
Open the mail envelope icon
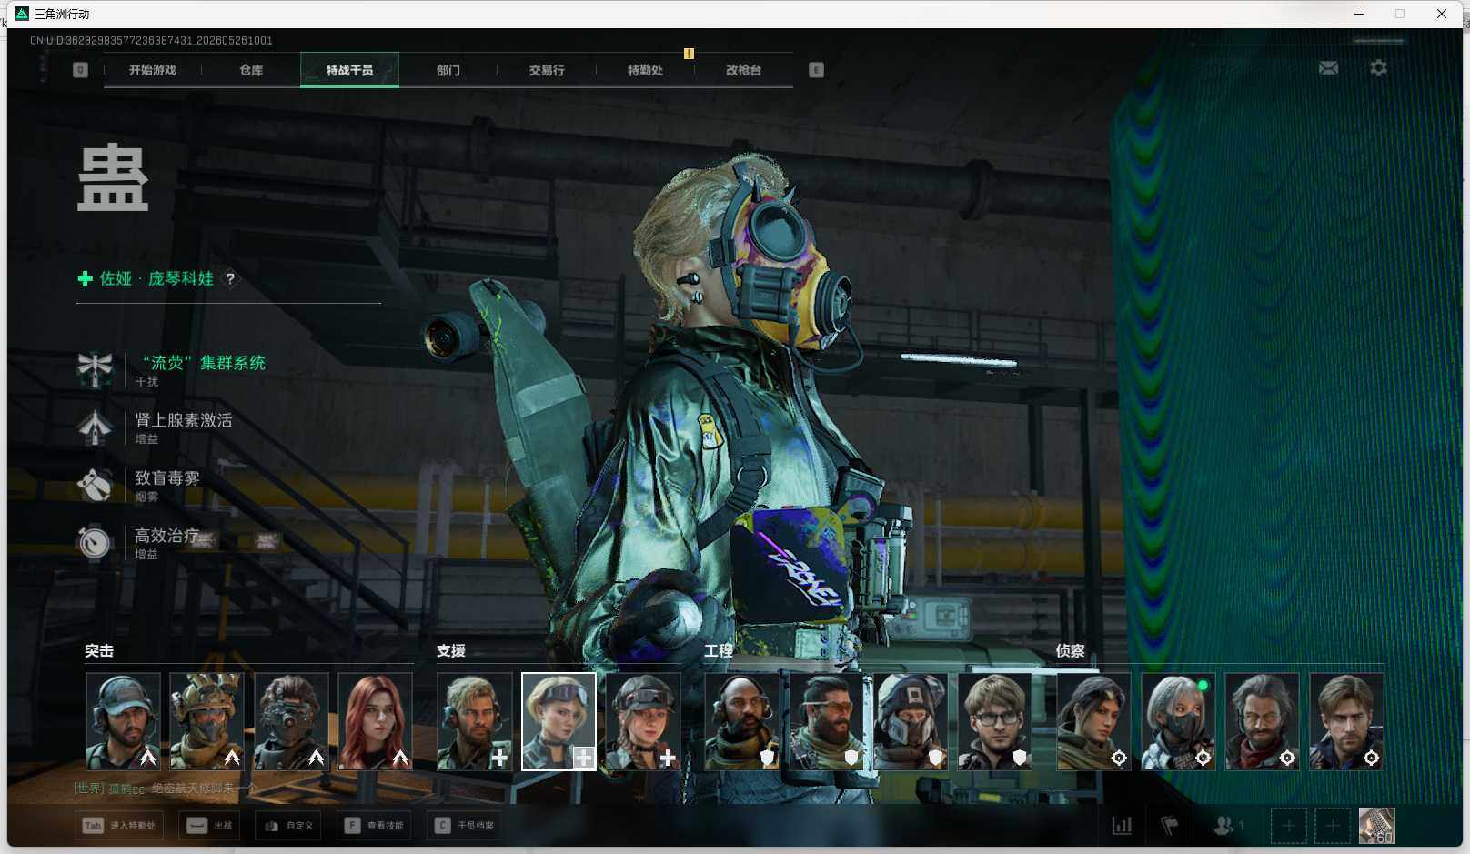coord(1328,68)
